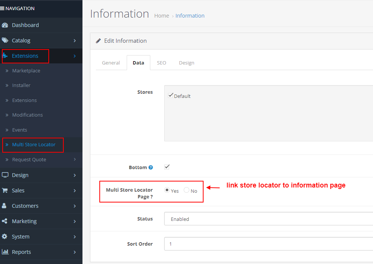Viewport: 373px width, 264px height.
Task: Click the double-arrow icon beside Extensions submenu item
Action: pyautogui.click(x=7, y=100)
